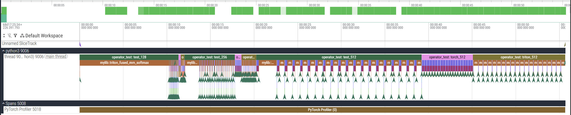Screen dimensions: 571x115
Task: Select the Unnamed SliceTrack track
Action: (19, 44)
